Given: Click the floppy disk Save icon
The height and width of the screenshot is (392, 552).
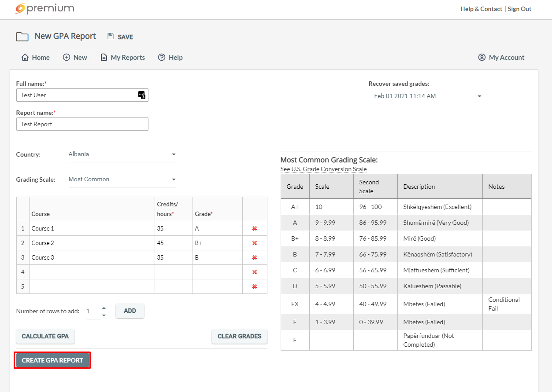Looking at the screenshot, I should (111, 36).
